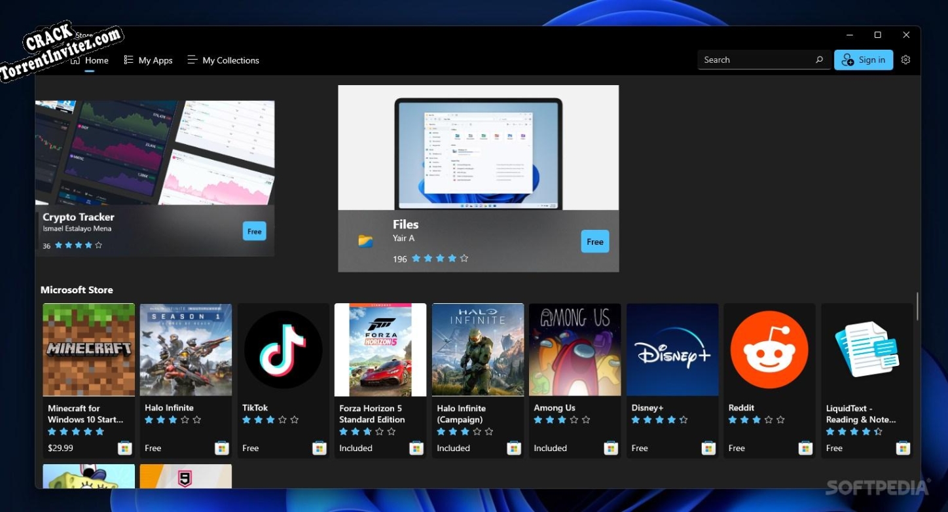The height and width of the screenshot is (512, 948).
Task: Click the Store badge on Minecraft card
Action: pos(125,447)
